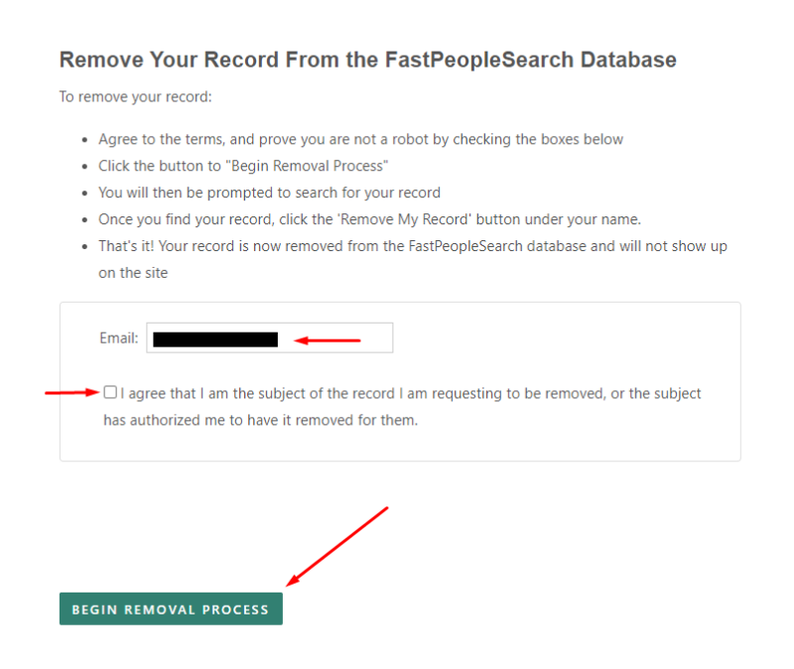The width and height of the screenshot is (794, 669).
Task: Click the Email field label
Action: click(x=117, y=337)
